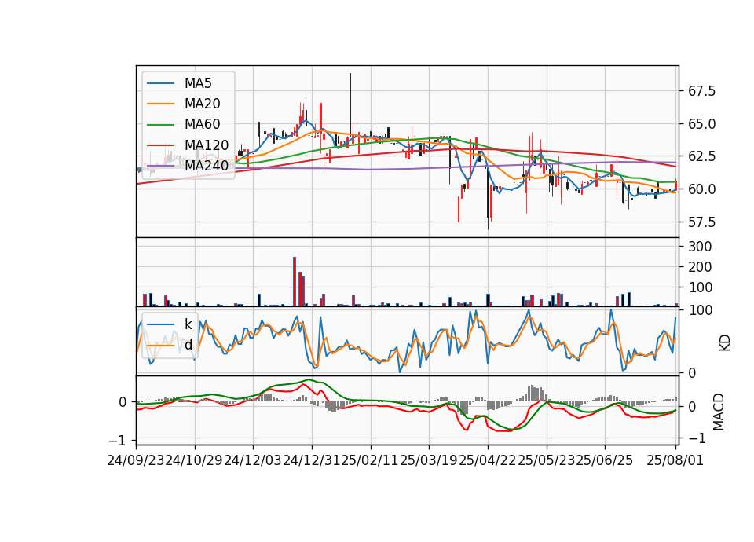Viewport: 754px width, 542px height.
Task: Click the 24/12/03 date label
Action: point(253,460)
